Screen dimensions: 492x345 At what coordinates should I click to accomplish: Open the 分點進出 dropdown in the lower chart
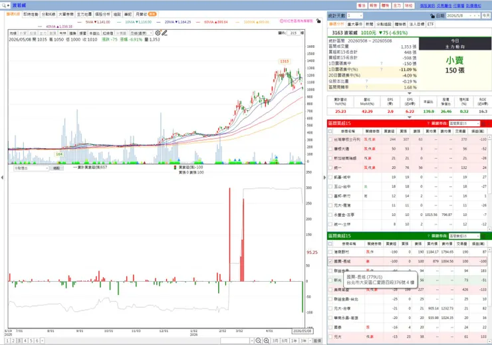click(x=47, y=168)
